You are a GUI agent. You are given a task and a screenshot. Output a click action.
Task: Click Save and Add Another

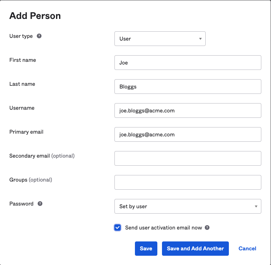pyautogui.click(x=195, y=249)
